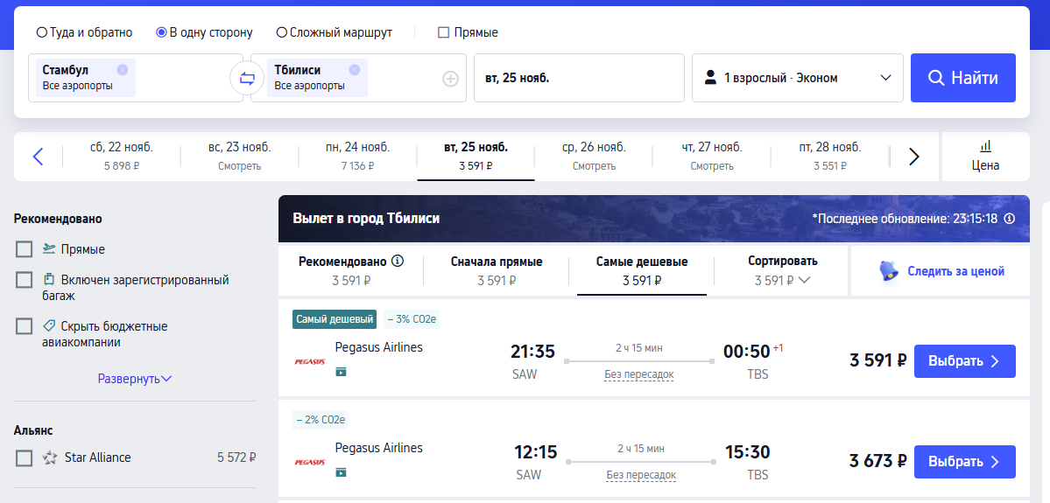Screen dimensions: 1050x503
Task: Show later dates with the right arrow
Action: [913, 157]
